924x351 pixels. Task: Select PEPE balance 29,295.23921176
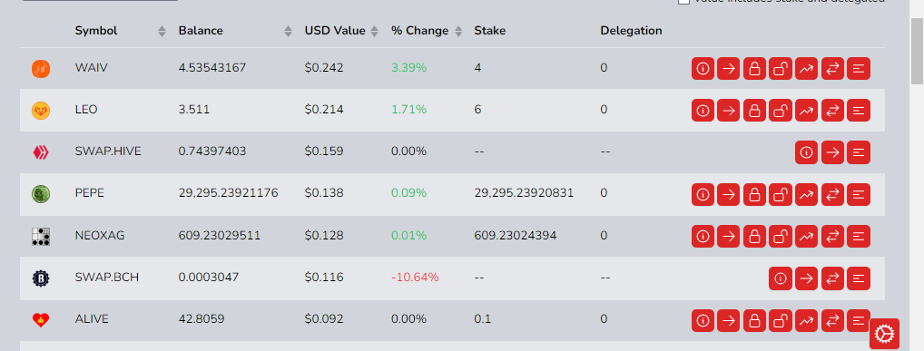[x=228, y=192]
